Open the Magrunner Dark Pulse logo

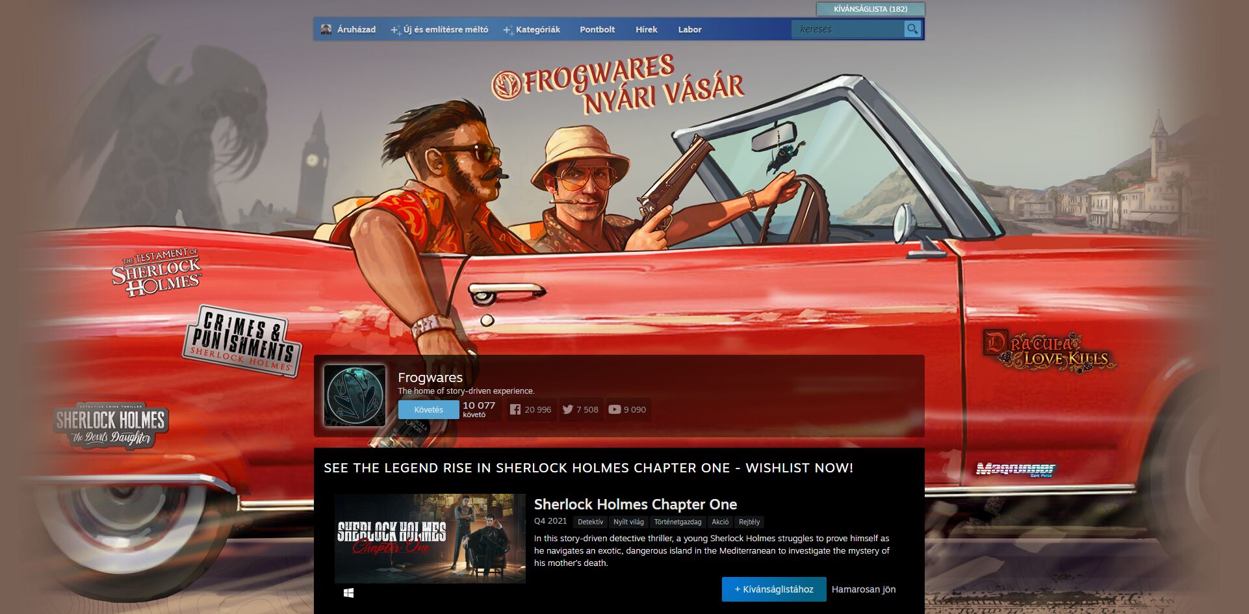click(1016, 469)
